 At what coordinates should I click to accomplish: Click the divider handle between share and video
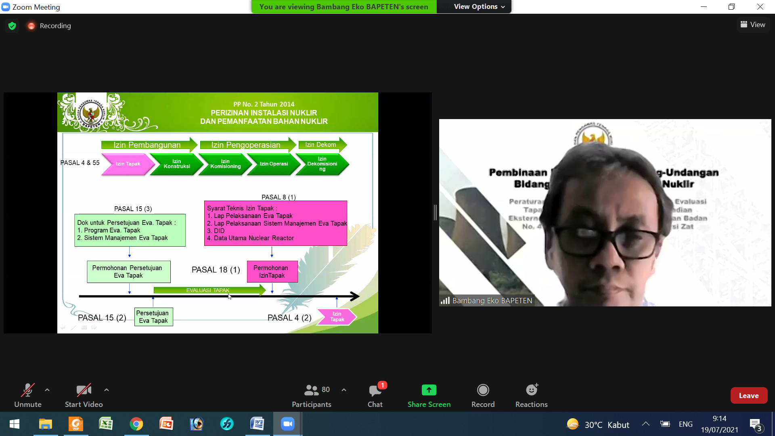[435, 212]
